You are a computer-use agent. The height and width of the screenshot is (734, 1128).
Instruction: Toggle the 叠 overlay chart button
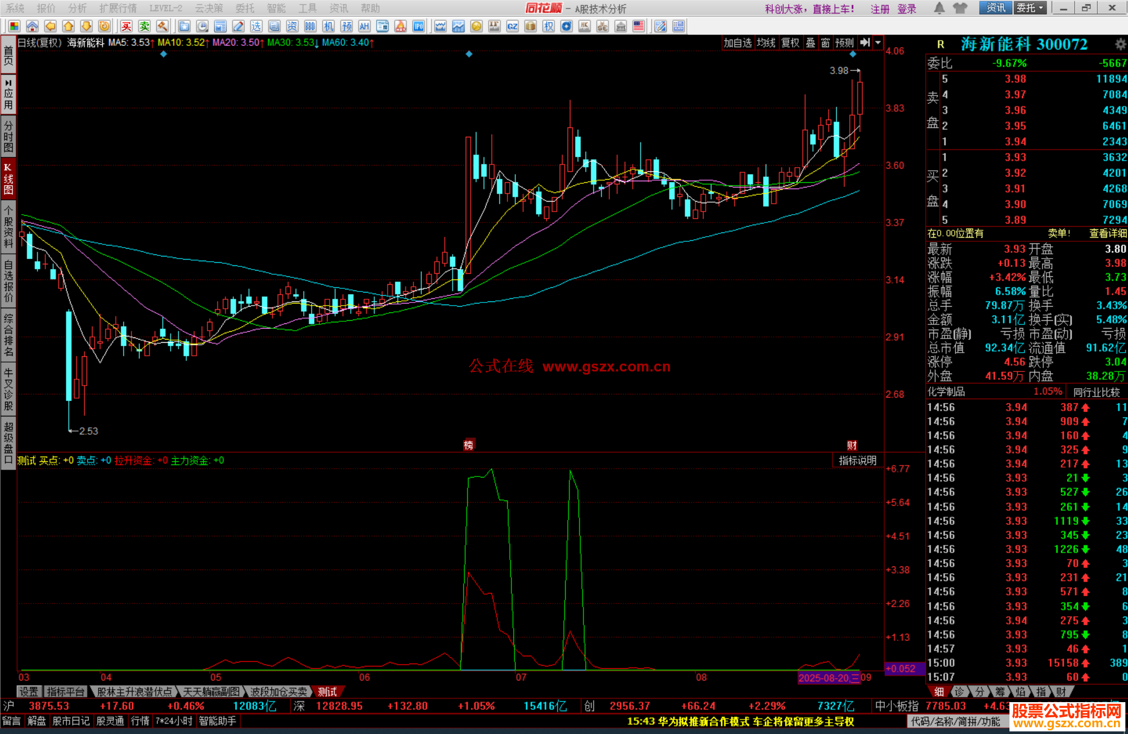(810, 43)
